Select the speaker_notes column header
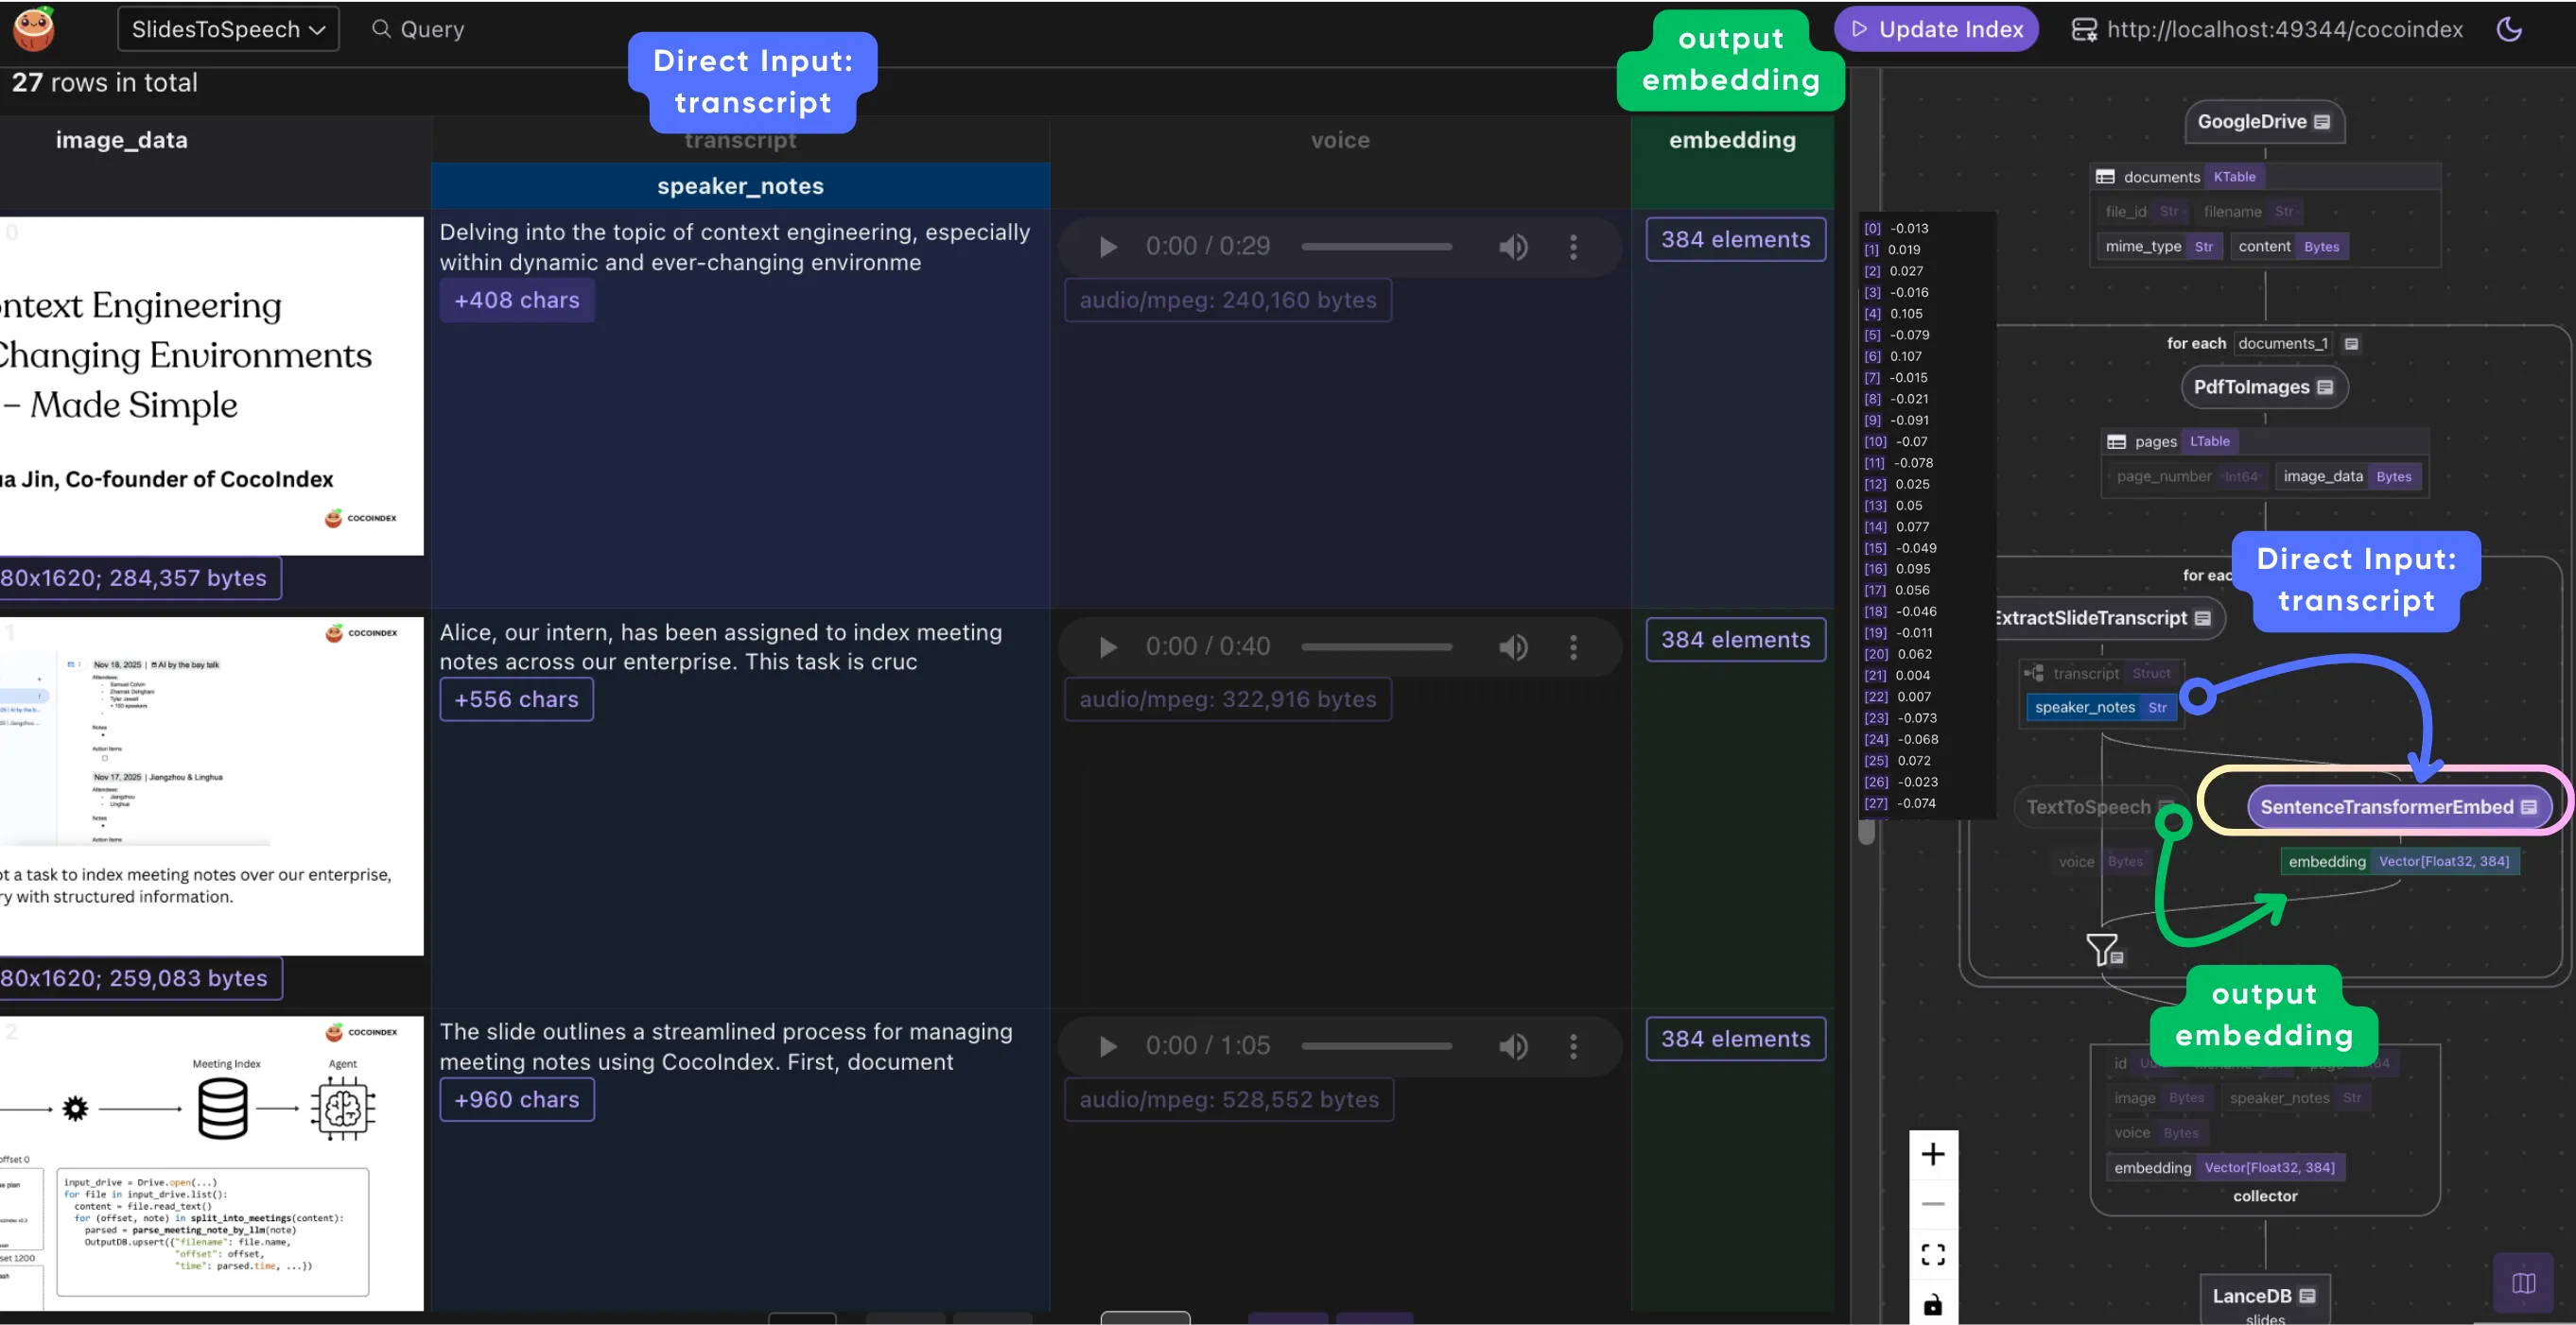This screenshot has width=2576, height=1325. pyautogui.click(x=740, y=185)
